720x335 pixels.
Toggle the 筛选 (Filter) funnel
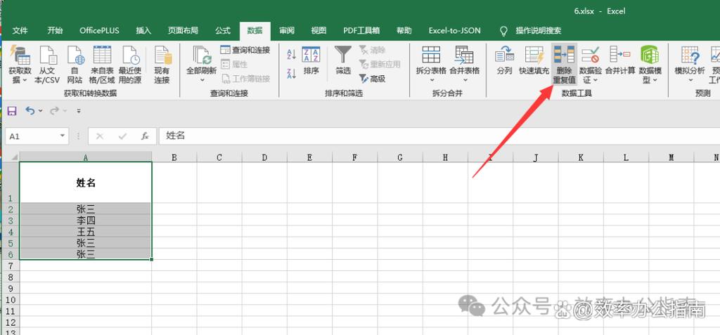coord(343,60)
